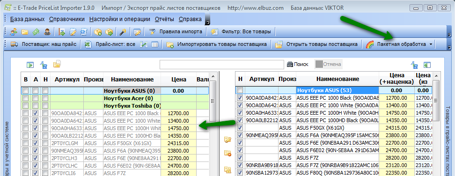Open the Справка menu
The height and width of the screenshot is (176, 455).
190,19
